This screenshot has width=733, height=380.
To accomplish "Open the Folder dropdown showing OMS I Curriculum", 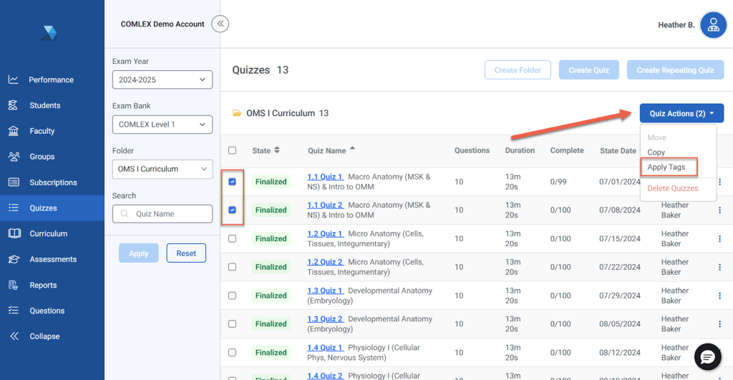I will [x=162, y=170].
